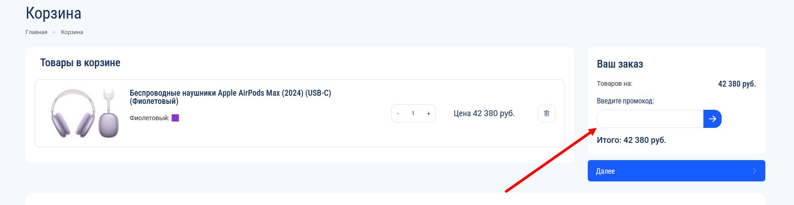
Task: Click the breadcrumb arrow separator icon
Action: click(54, 32)
